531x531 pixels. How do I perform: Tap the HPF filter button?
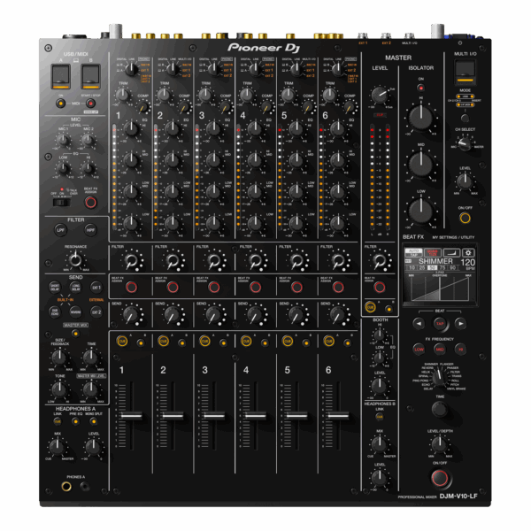pyautogui.click(x=90, y=230)
